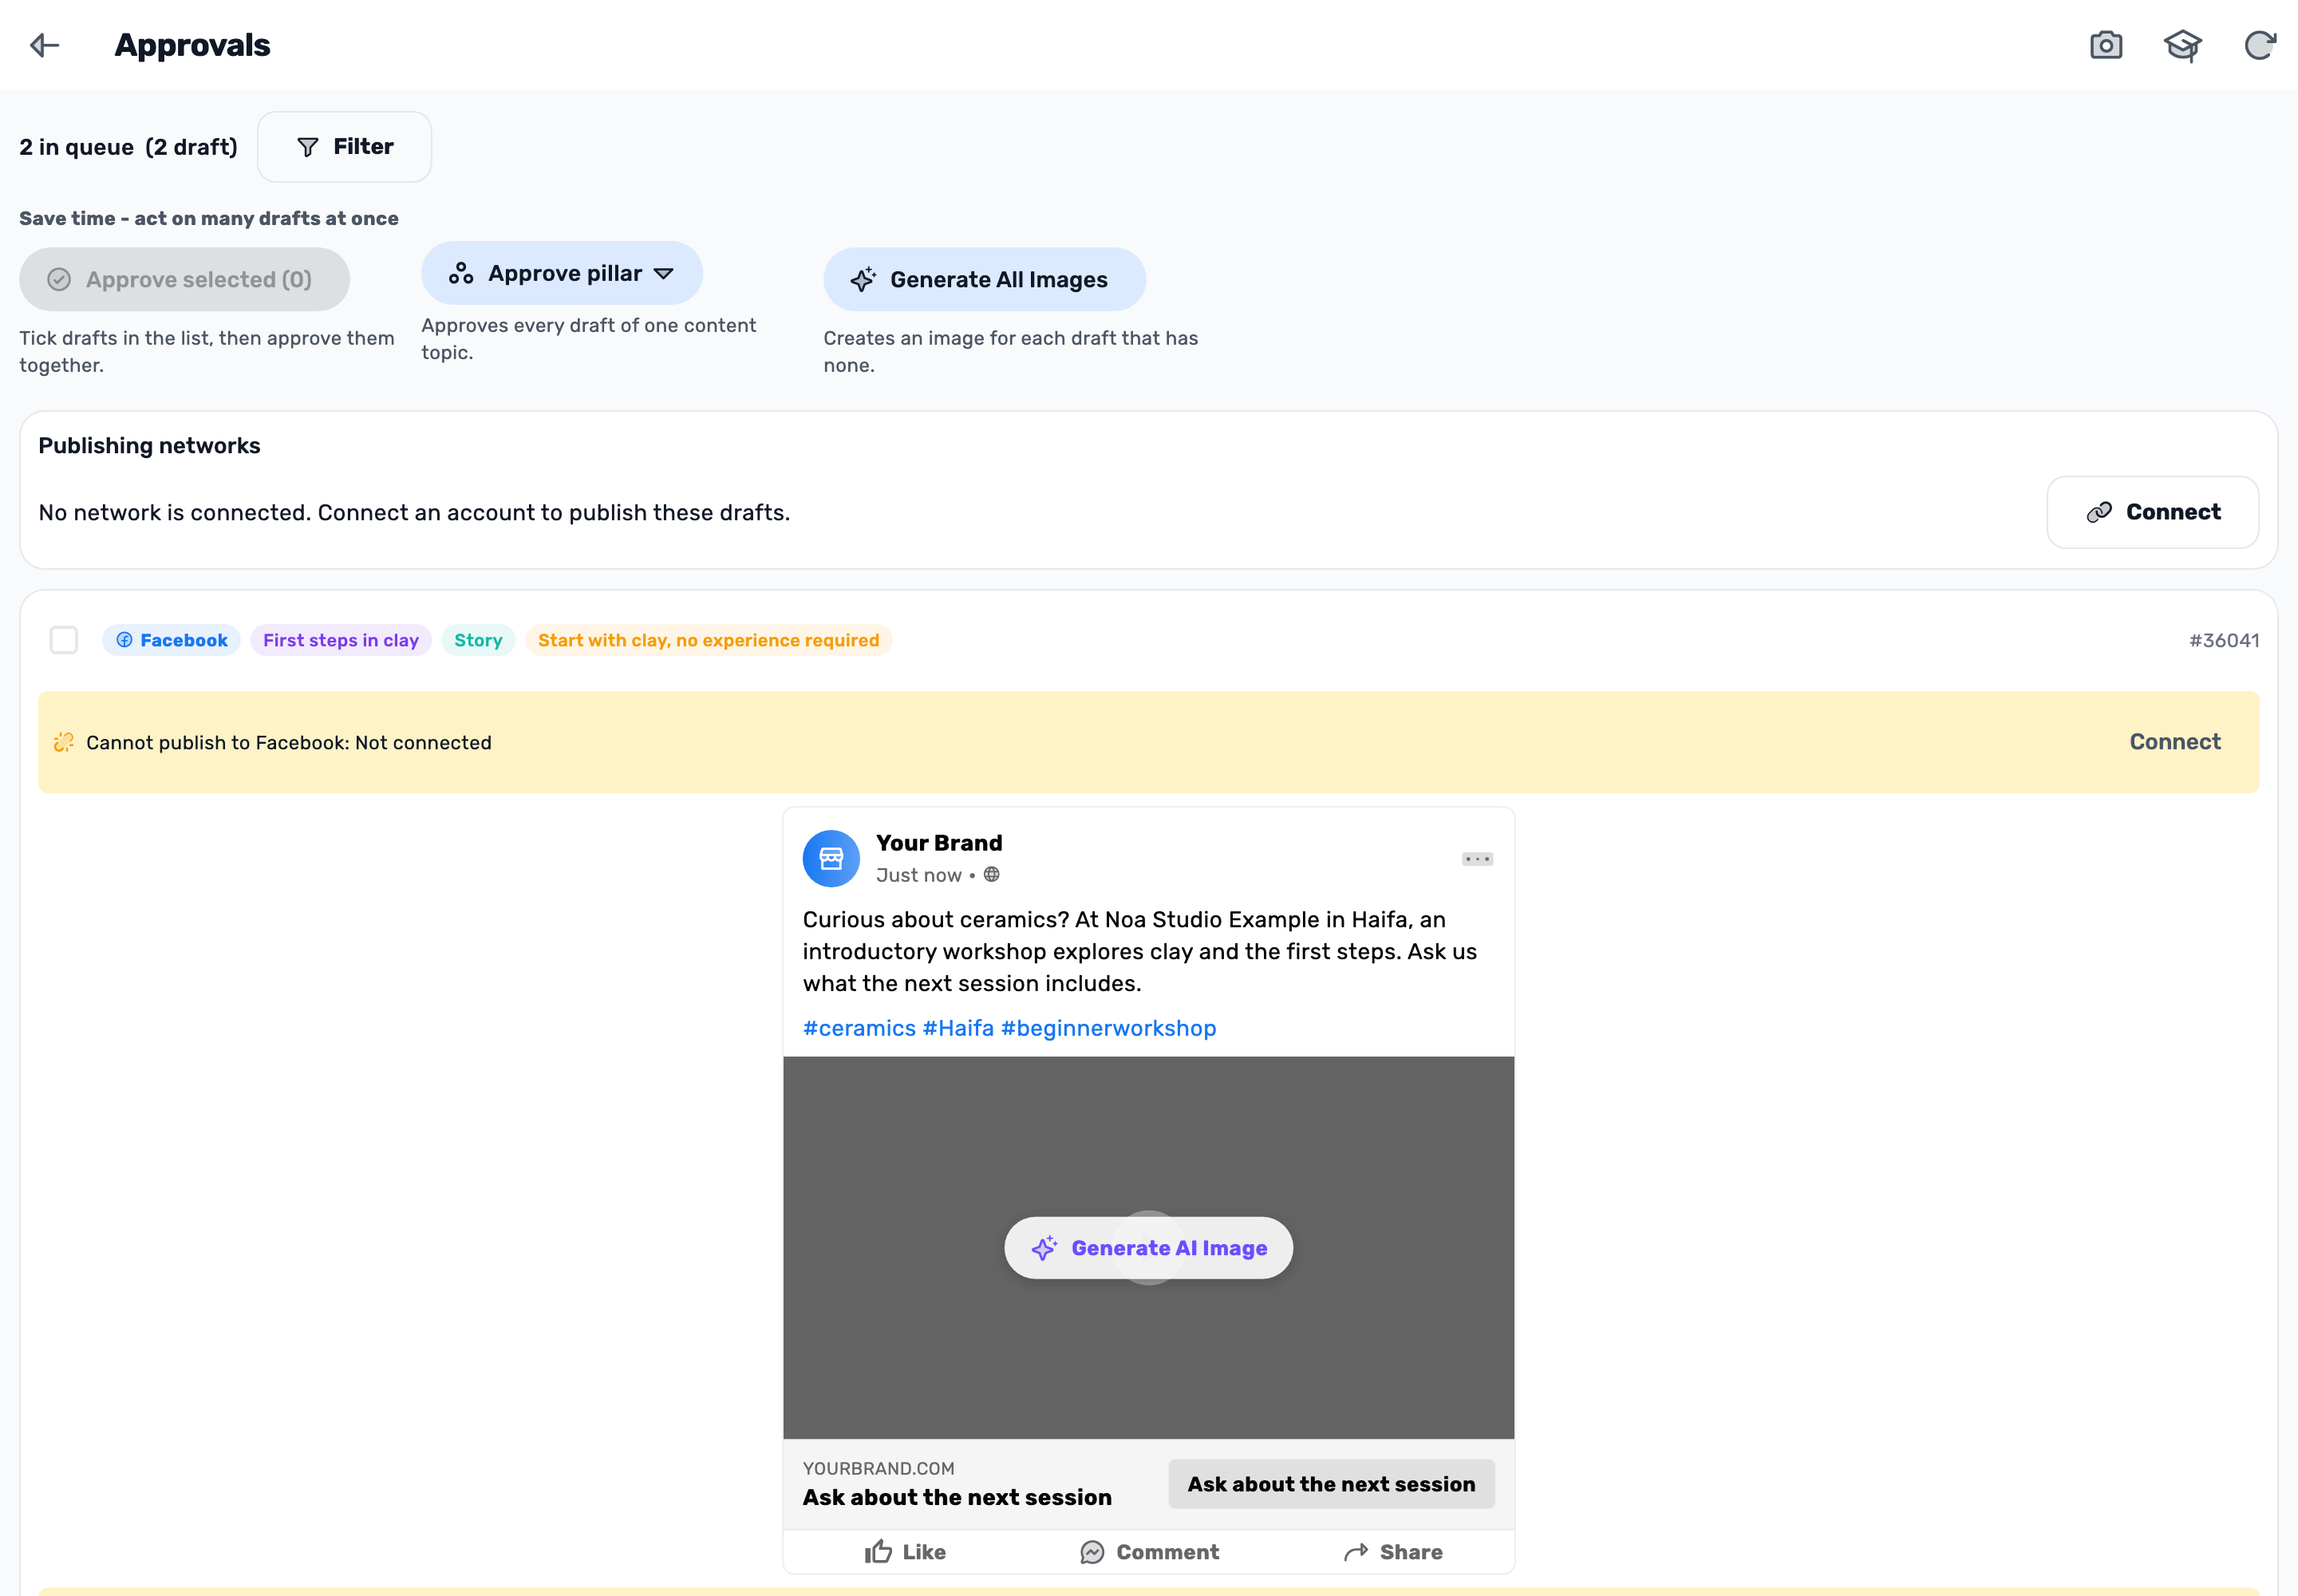2298x1596 pixels.
Task: Click the Ask about the next session button
Action: point(1332,1484)
